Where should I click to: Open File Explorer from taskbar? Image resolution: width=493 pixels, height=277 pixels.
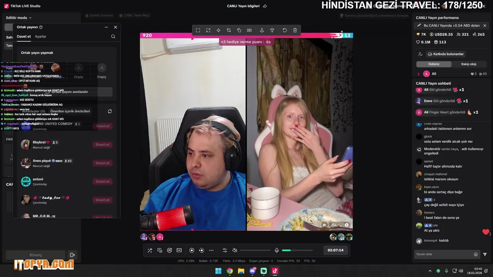point(241,271)
